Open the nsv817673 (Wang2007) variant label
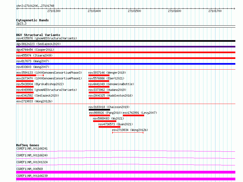 33,61
